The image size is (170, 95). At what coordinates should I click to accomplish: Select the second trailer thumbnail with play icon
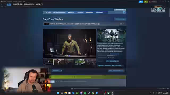click(x=59, y=62)
